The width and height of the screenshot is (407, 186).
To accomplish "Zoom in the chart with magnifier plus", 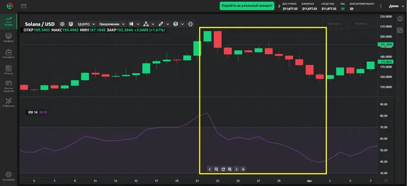I will click(230, 169).
